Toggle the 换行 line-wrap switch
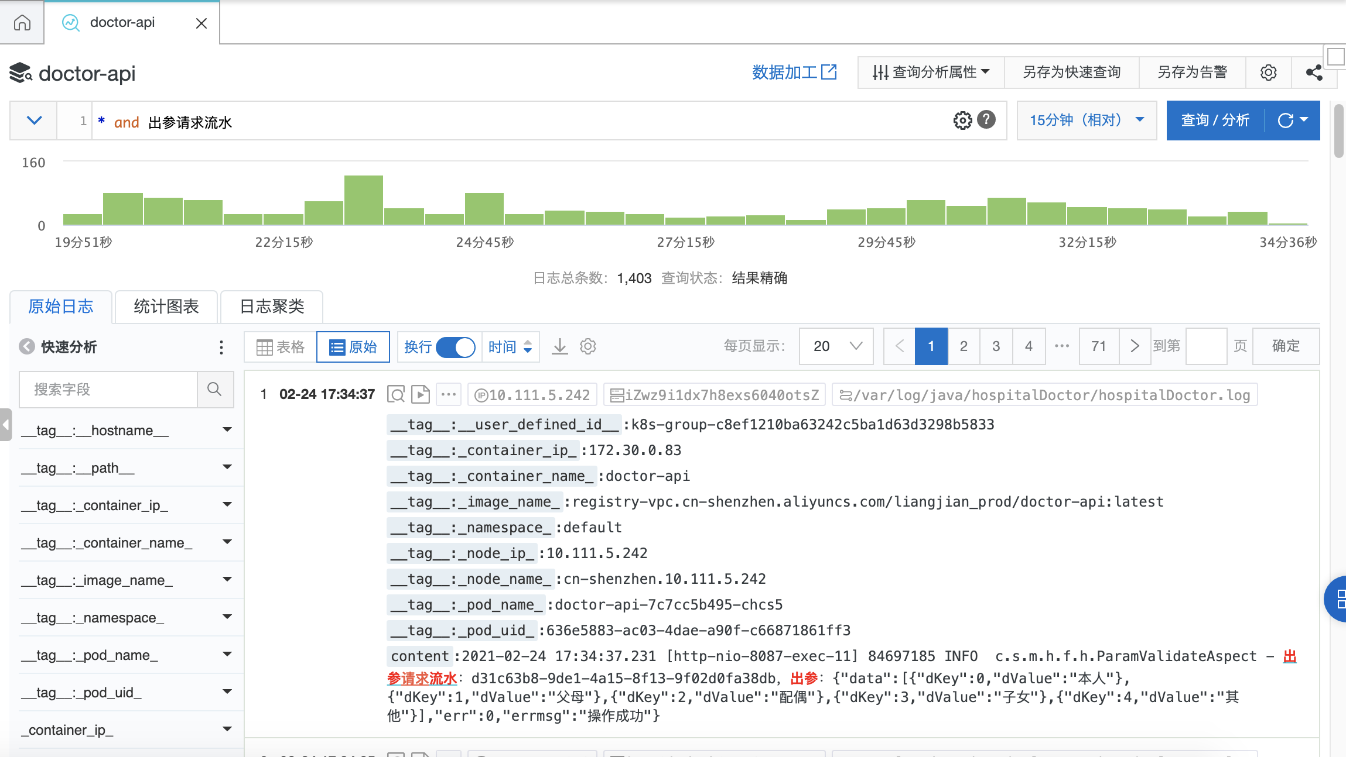1346x757 pixels. [x=456, y=347]
